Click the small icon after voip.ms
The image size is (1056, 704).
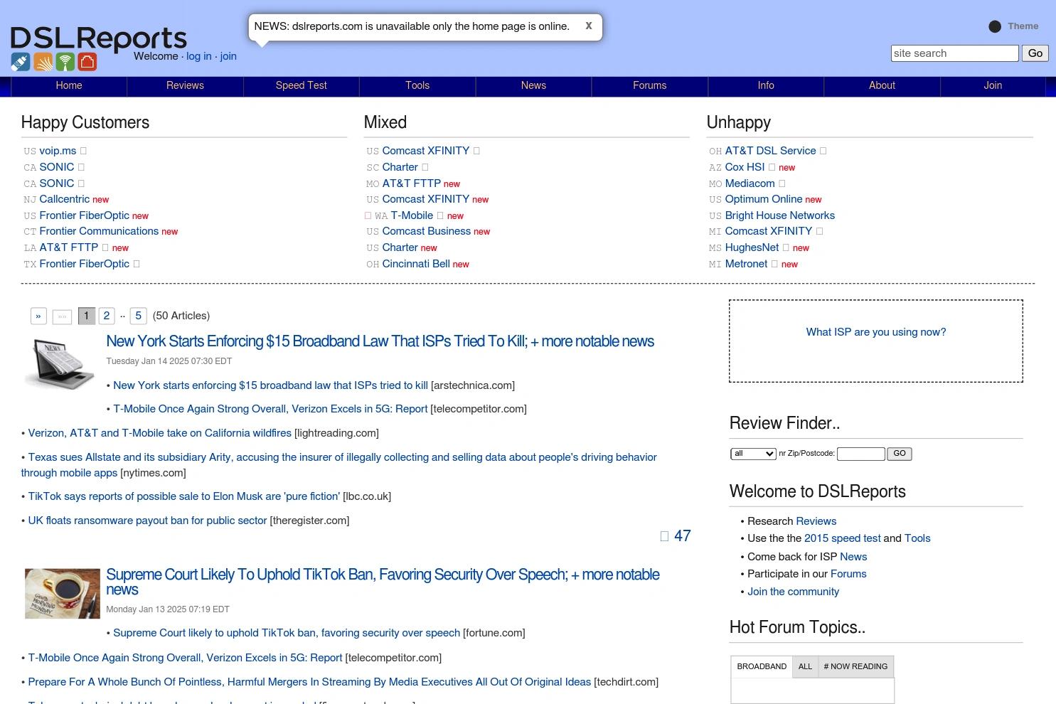(83, 151)
